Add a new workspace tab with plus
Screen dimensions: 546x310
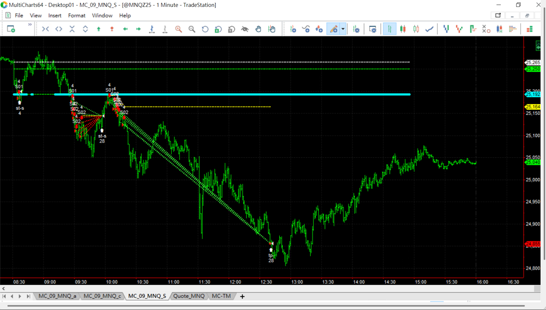(242, 296)
